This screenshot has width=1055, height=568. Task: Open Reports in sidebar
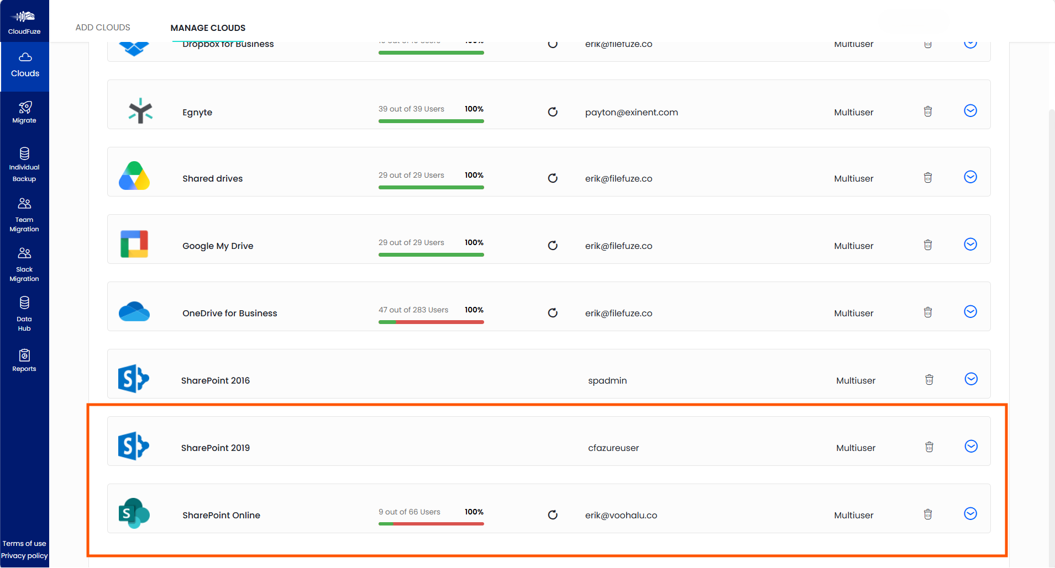pos(24,361)
